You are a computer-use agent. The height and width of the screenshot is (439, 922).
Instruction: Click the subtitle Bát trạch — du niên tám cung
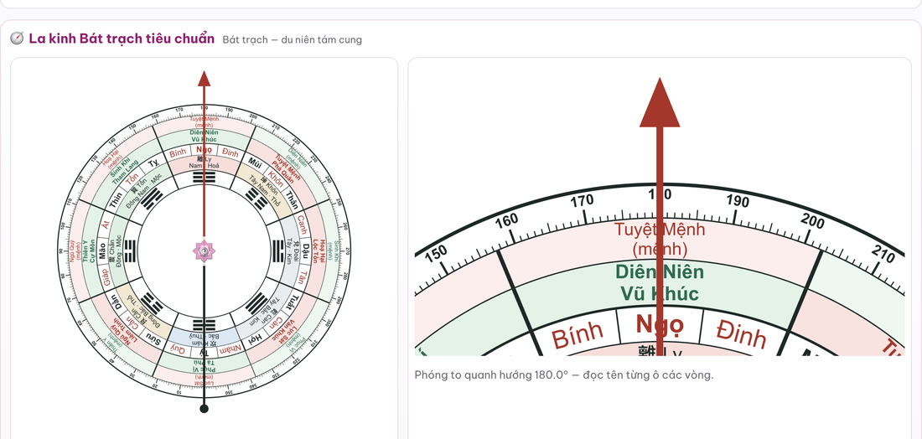click(293, 40)
